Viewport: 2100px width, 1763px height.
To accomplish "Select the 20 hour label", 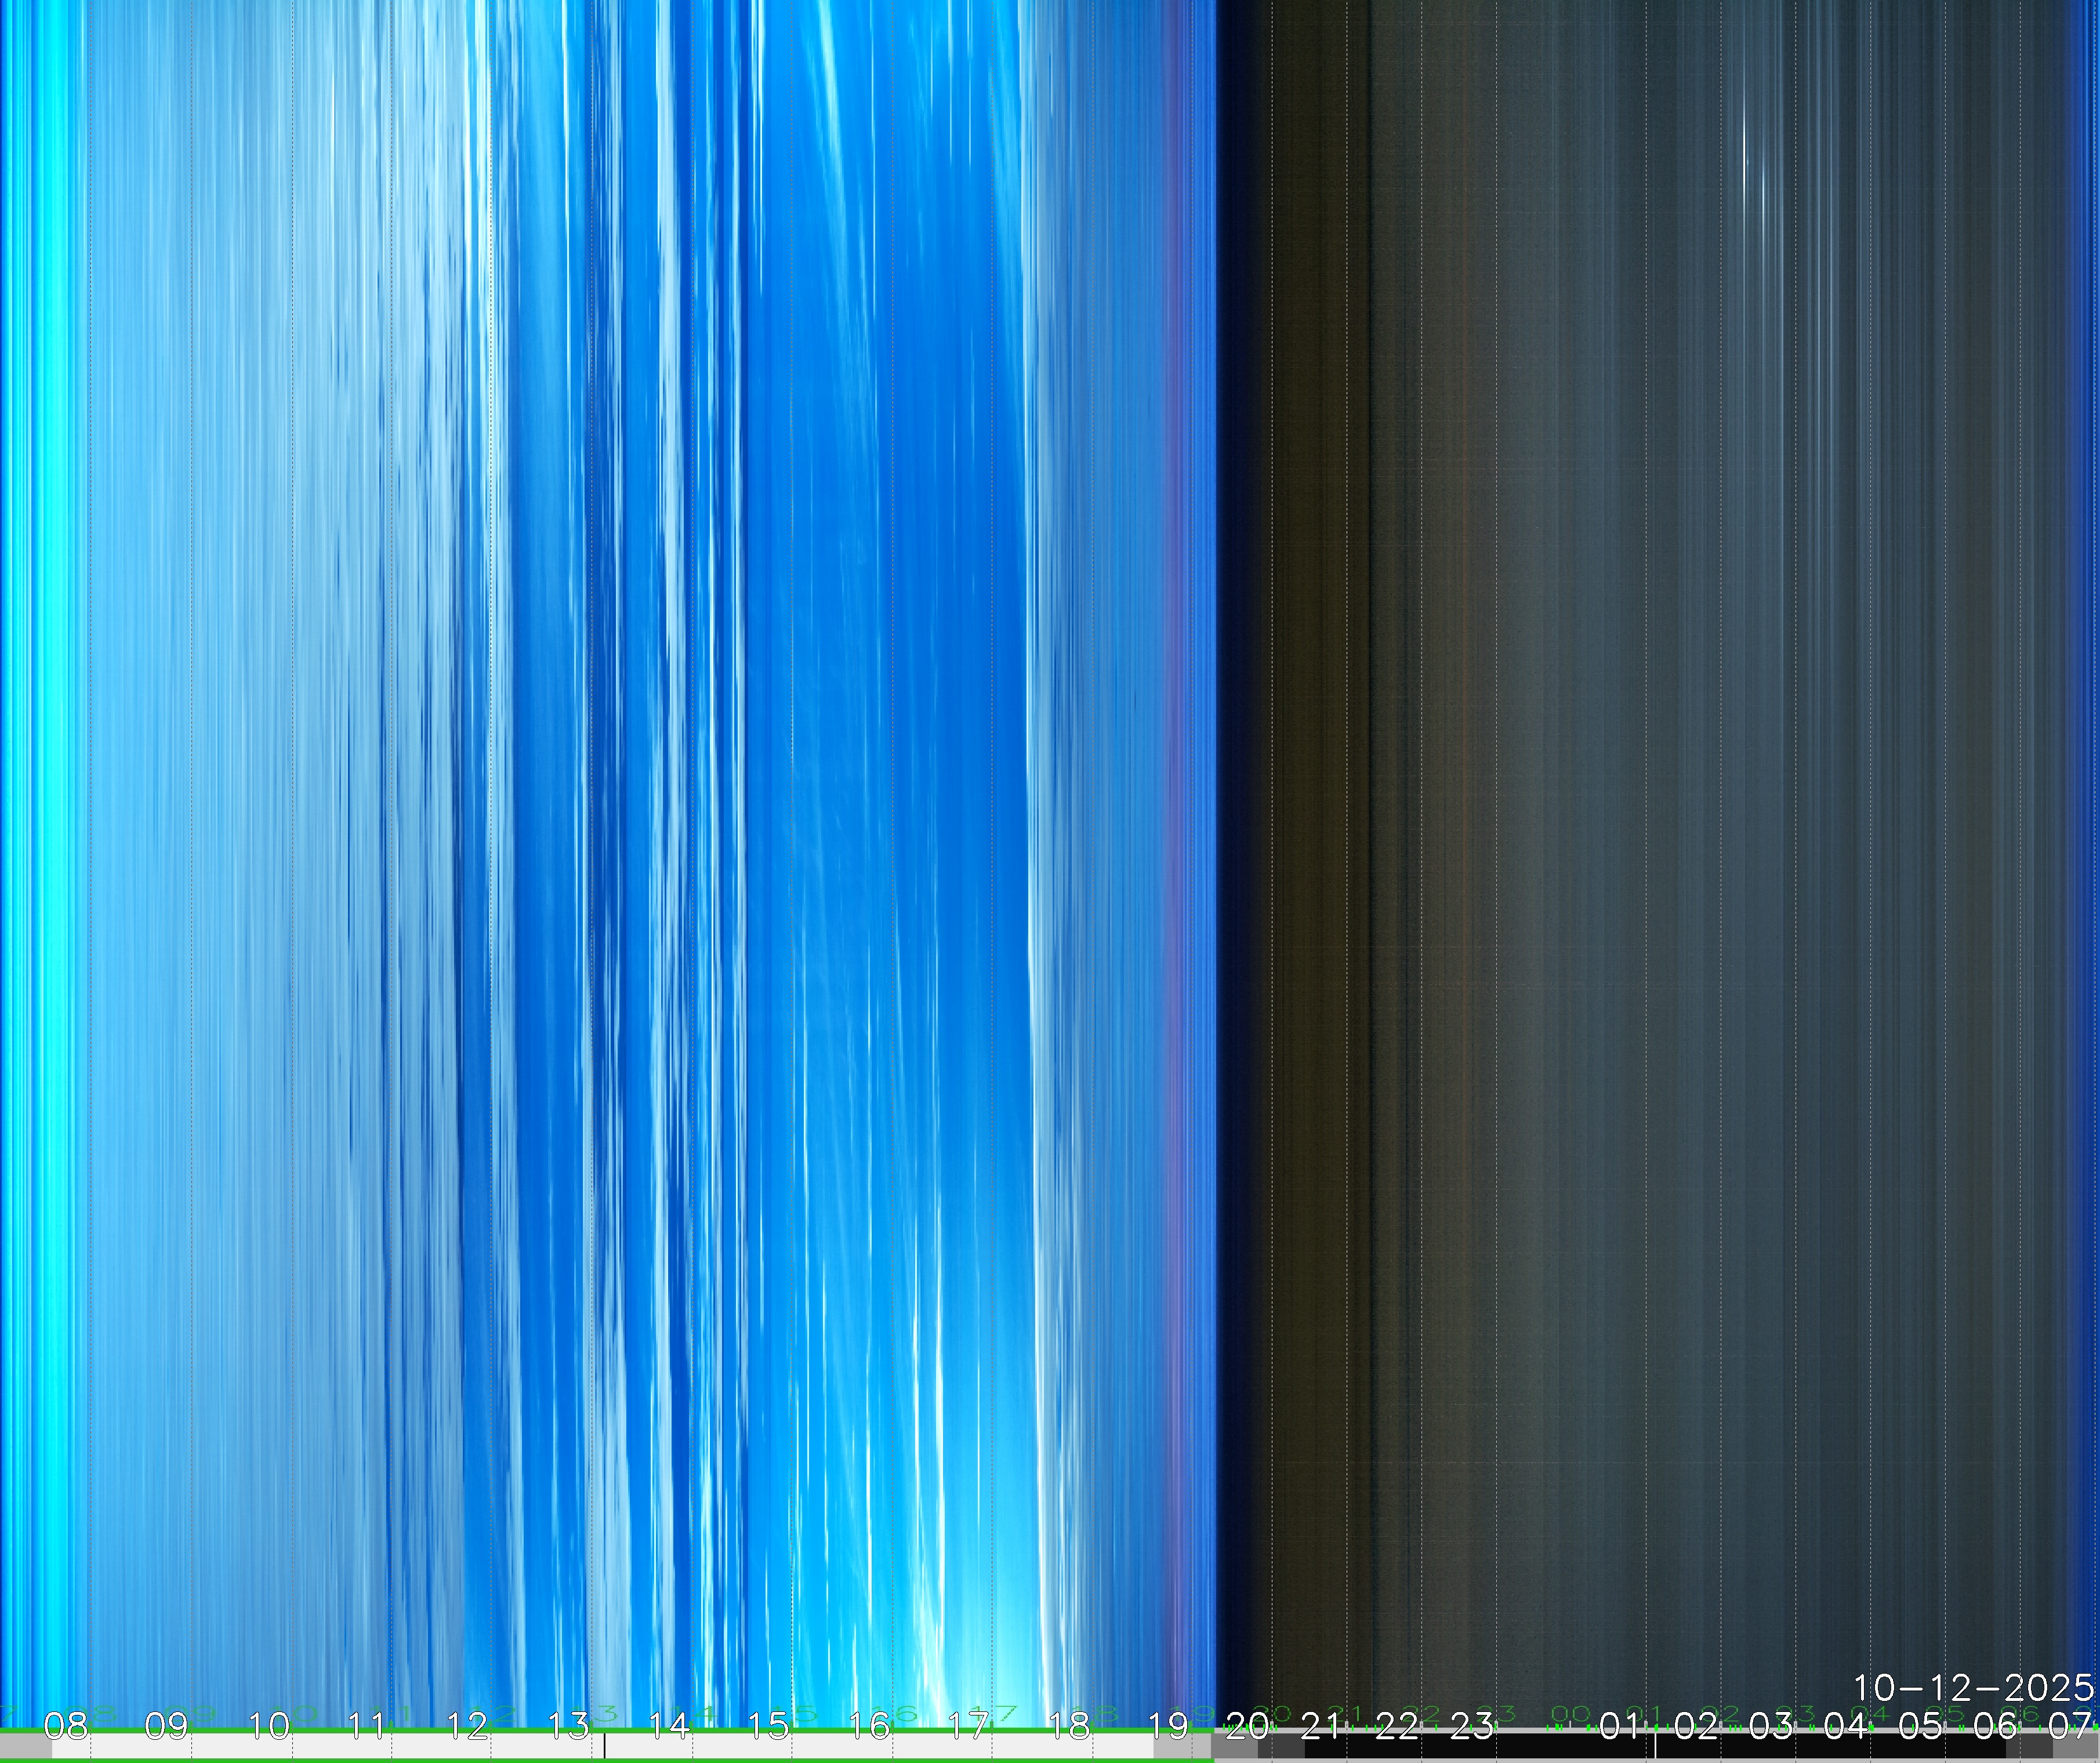I will pyautogui.click(x=1246, y=1725).
